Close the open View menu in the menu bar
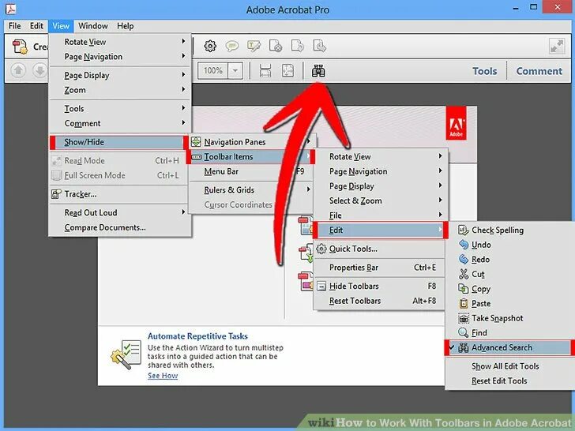The height and width of the screenshot is (431, 575). pyautogui.click(x=61, y=26)
